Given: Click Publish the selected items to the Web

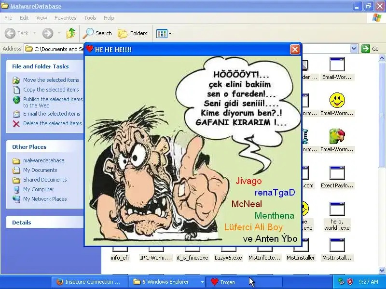Looking at the screenshot, I should pyautogui.click(x=53, y=102).
